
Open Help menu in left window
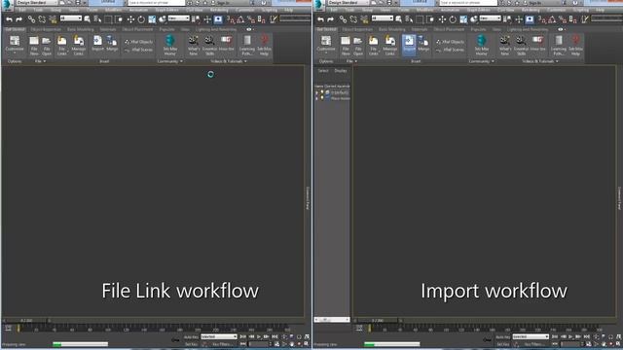tap(289, 10)
